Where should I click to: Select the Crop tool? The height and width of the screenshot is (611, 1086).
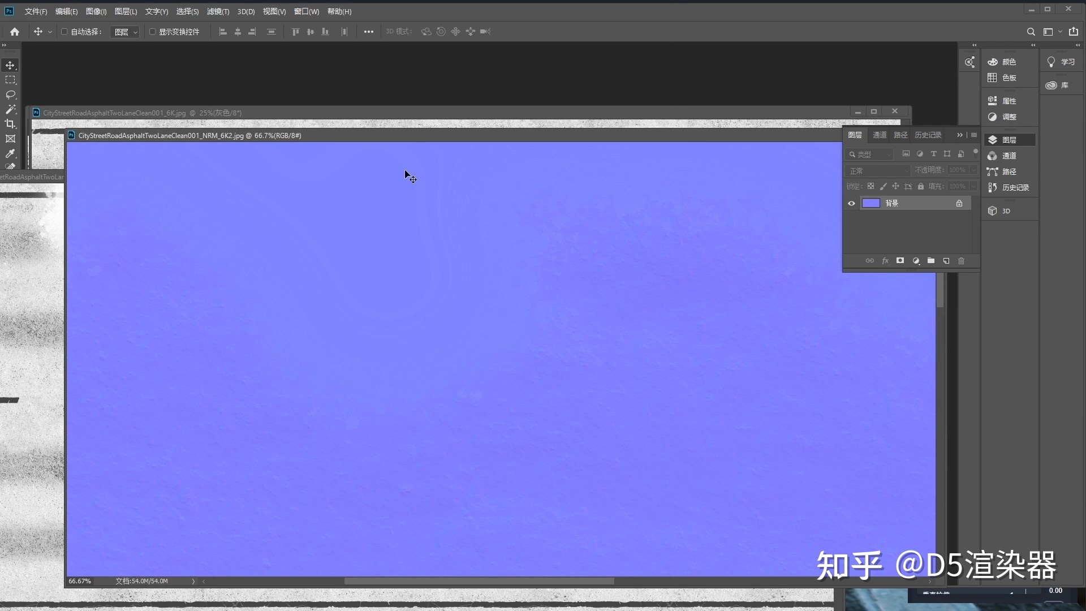(10, 124)
